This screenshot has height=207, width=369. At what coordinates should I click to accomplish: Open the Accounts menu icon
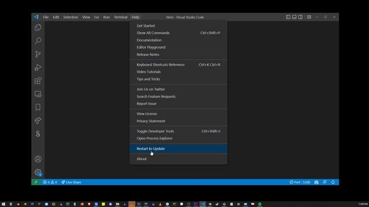[38, 159]
